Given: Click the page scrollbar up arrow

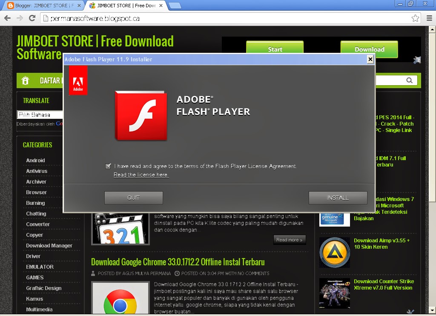Looking at the screenshot, I should pos(433,29).
